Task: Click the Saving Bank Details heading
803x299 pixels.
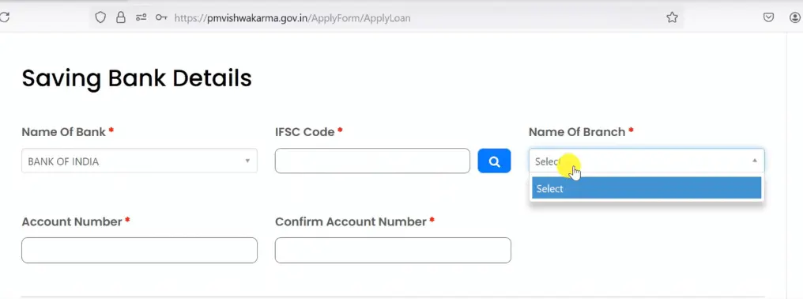Action: click(x=137, y=78)
